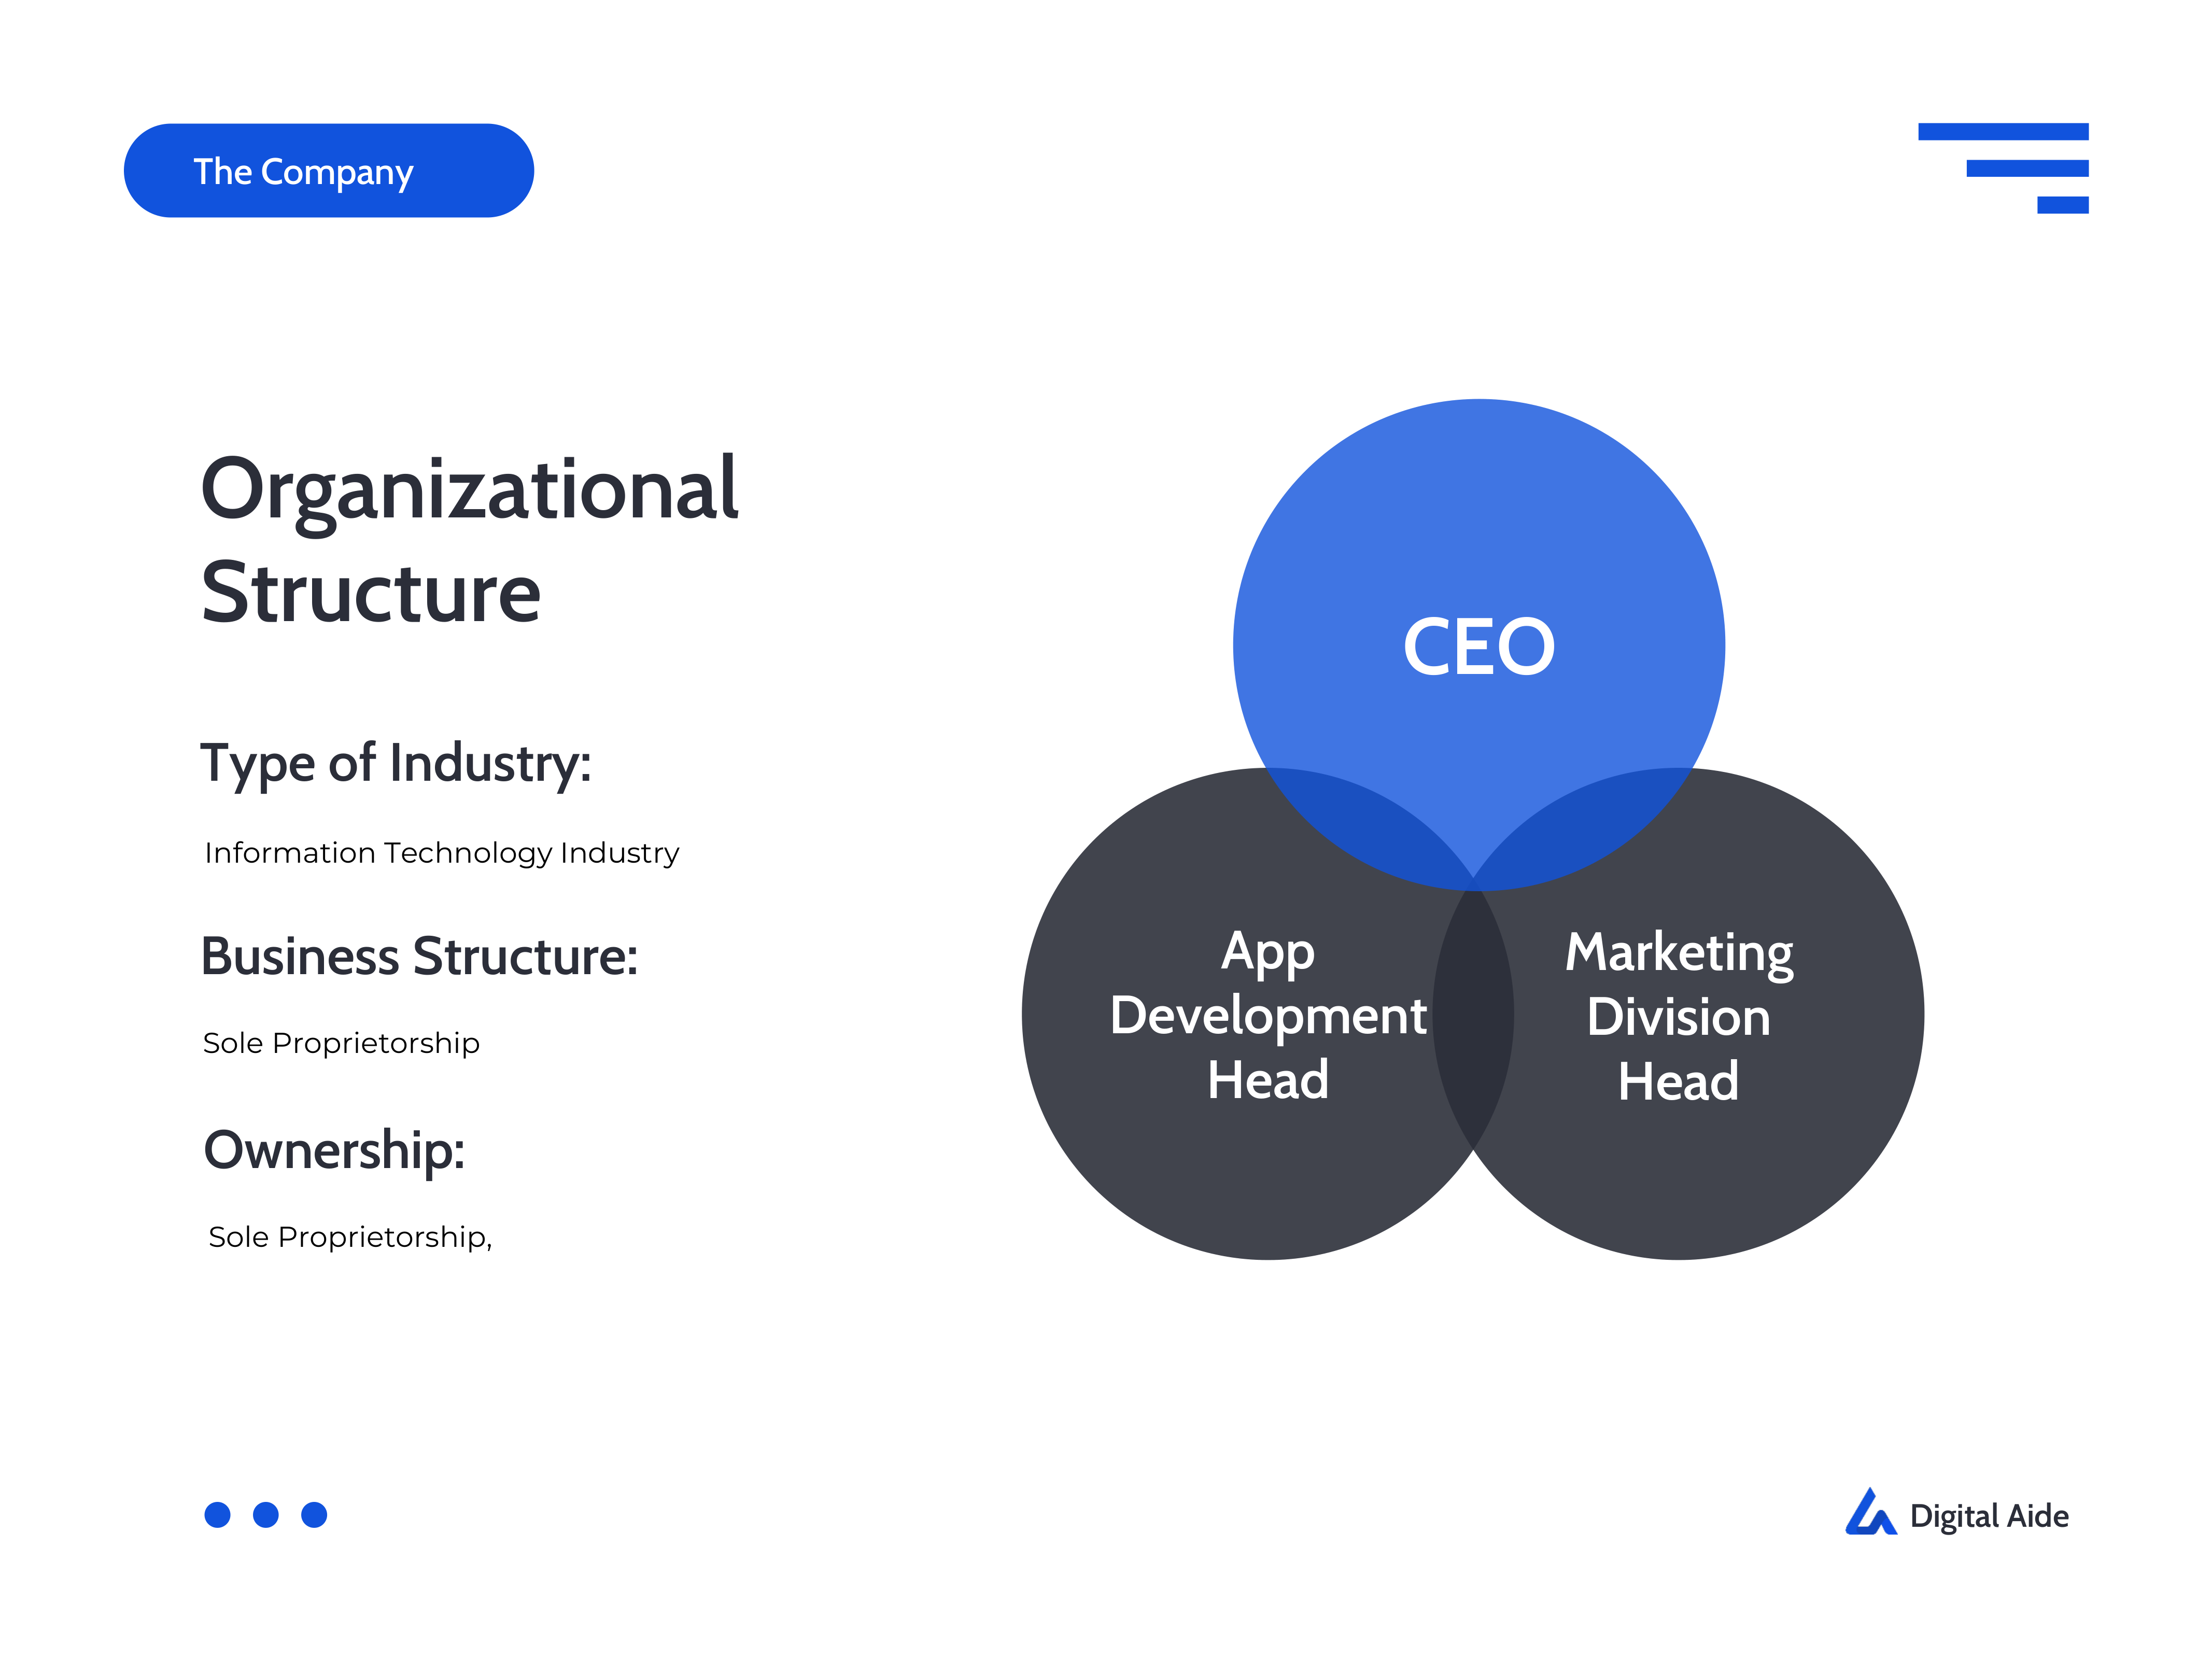Select 'Sole Proprietorship' under Business Structure

pyautogui.click(x=341, y=1043)
